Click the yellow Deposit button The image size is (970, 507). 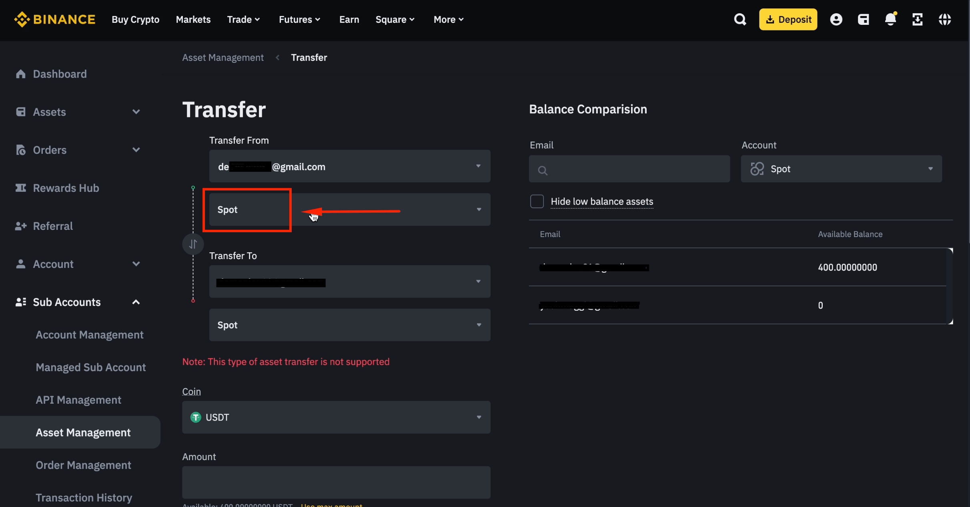pyautogui.click(x=787, y=19)
